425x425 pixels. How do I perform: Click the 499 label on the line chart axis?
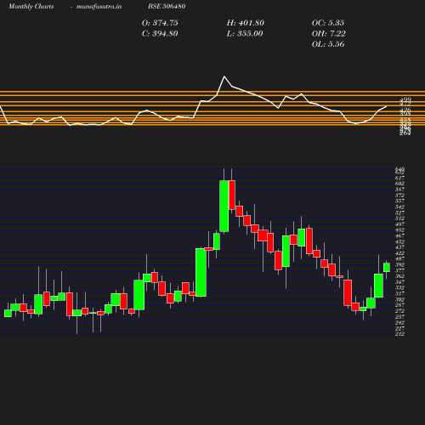click(x=405, y=99)
